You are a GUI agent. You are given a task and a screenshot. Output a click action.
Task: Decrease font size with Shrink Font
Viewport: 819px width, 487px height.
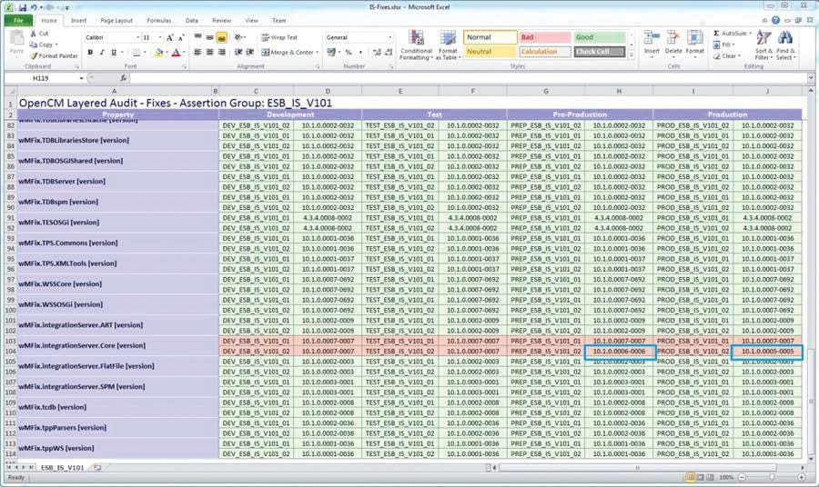pos(181,37)
